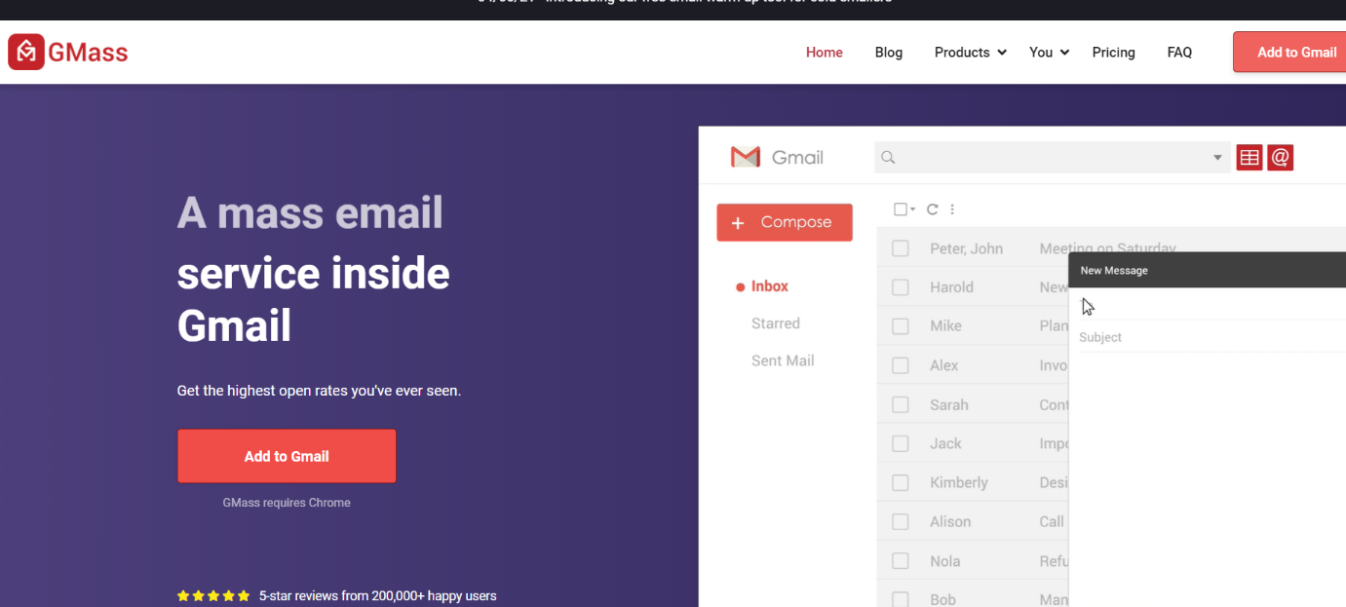This screenshot has height=607, width=1346.
Task: Open the three-dot more options icon
Action: pyautogui.click(x=952, y=209)
